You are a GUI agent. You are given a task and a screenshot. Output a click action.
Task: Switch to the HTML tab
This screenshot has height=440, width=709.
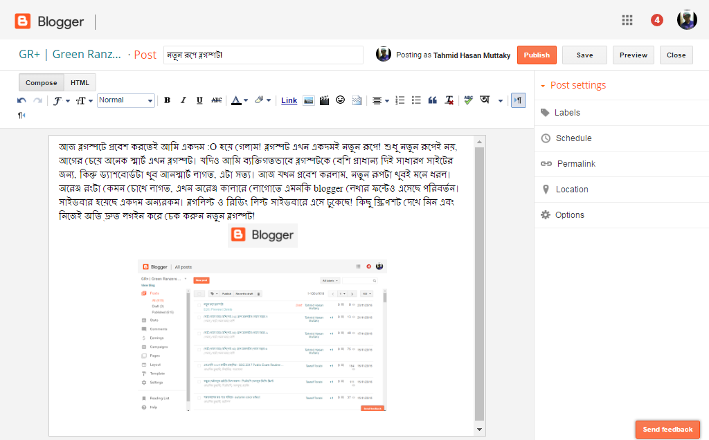[x=80, y=82]
